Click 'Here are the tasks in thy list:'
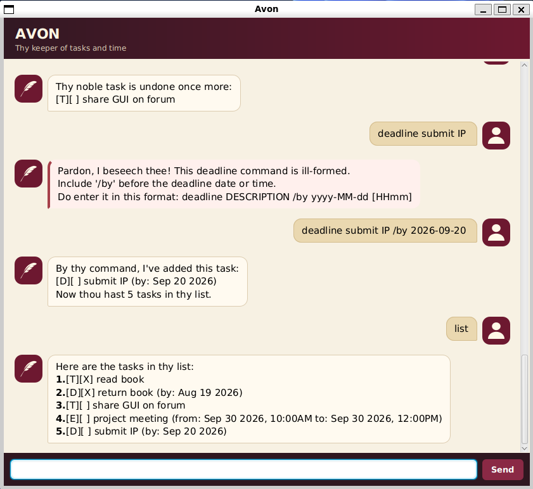Viewport: 533px width, 489px height. 125,367
